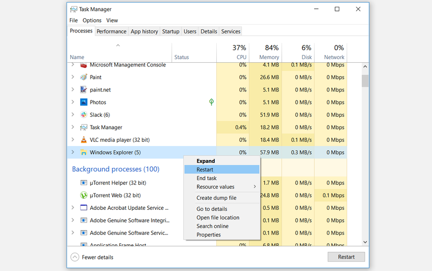Click the green leaf suspended status icon for Photos
This screenshot has height=271, width=432.
click(x=212, y=102)
